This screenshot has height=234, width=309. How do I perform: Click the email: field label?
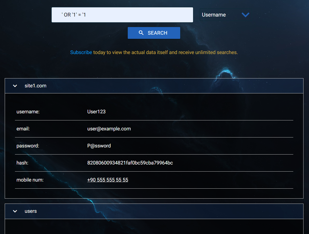coord(23,129)
